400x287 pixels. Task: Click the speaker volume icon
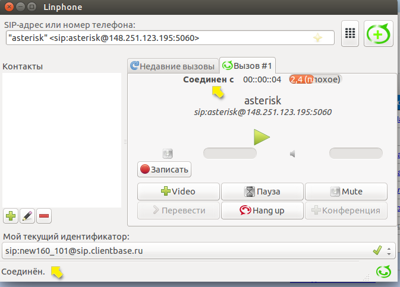[x=292, y=154]
